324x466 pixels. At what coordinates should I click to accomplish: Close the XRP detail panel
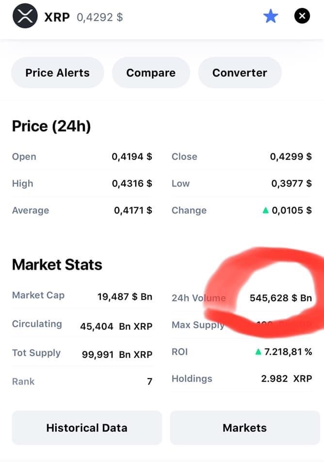pyautogui.click(x=302, y=16)
